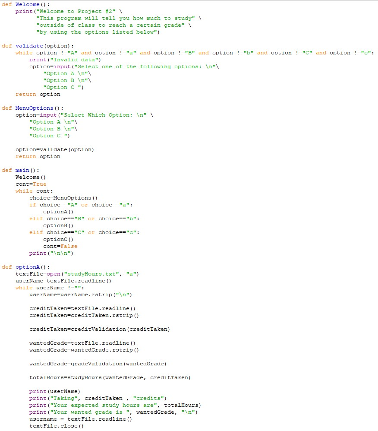Click the line "userName=textFile.readline()"
Viewport: 378px width, 431px height.
coord(63,281)
